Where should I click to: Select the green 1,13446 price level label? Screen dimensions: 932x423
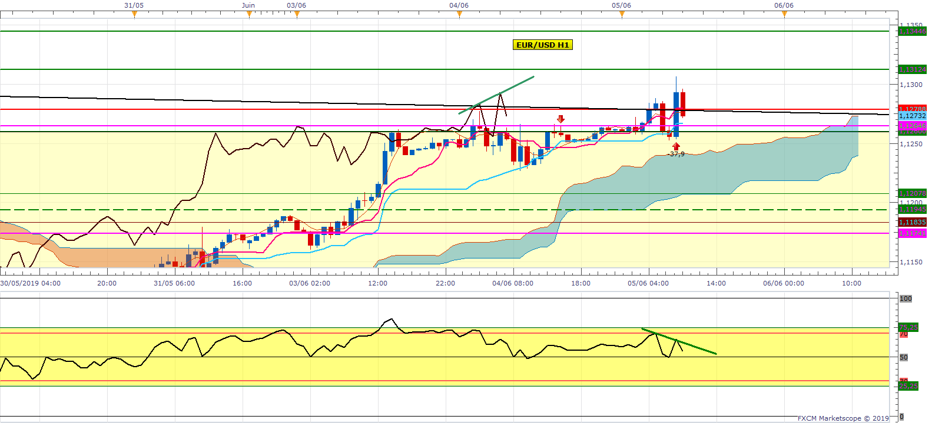click(x=913, y=31)
